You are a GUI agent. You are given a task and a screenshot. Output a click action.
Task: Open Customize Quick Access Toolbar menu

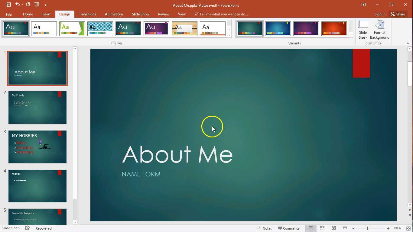click(46, 5)
